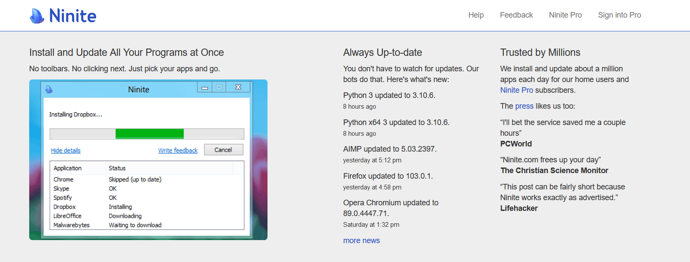Image resolution: width=690 pixels, height=262 pixels.
Task: Click the Chrome row in installer list
Action: (x=147, y=180)
